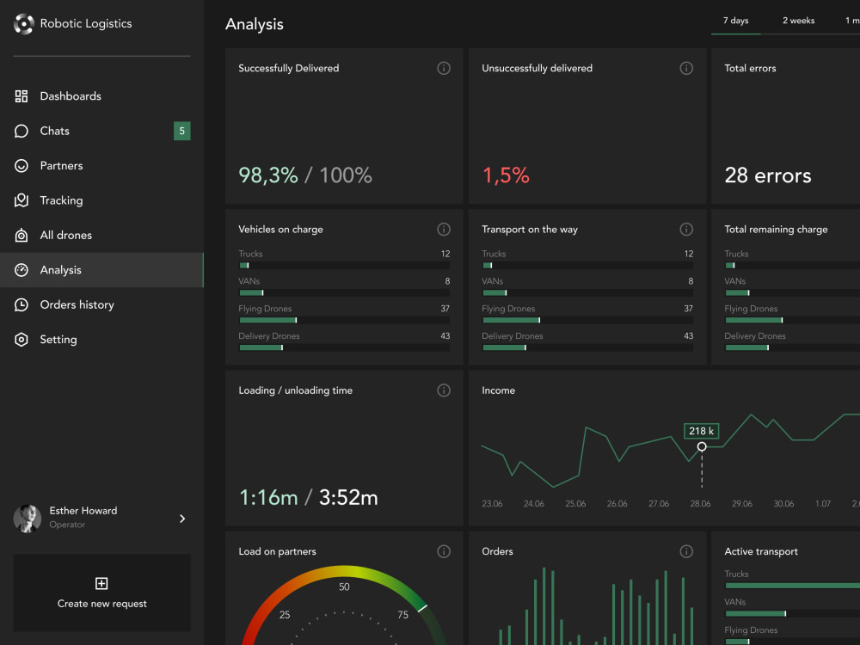Viewport: 860px width, 645px height.
Task: Click the Active transport card title
Action: click(x=761, y=551)
